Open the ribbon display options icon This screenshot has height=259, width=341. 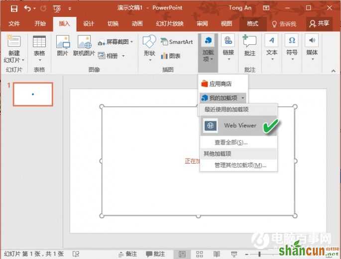pyautogui.click(x=266, y=8)
